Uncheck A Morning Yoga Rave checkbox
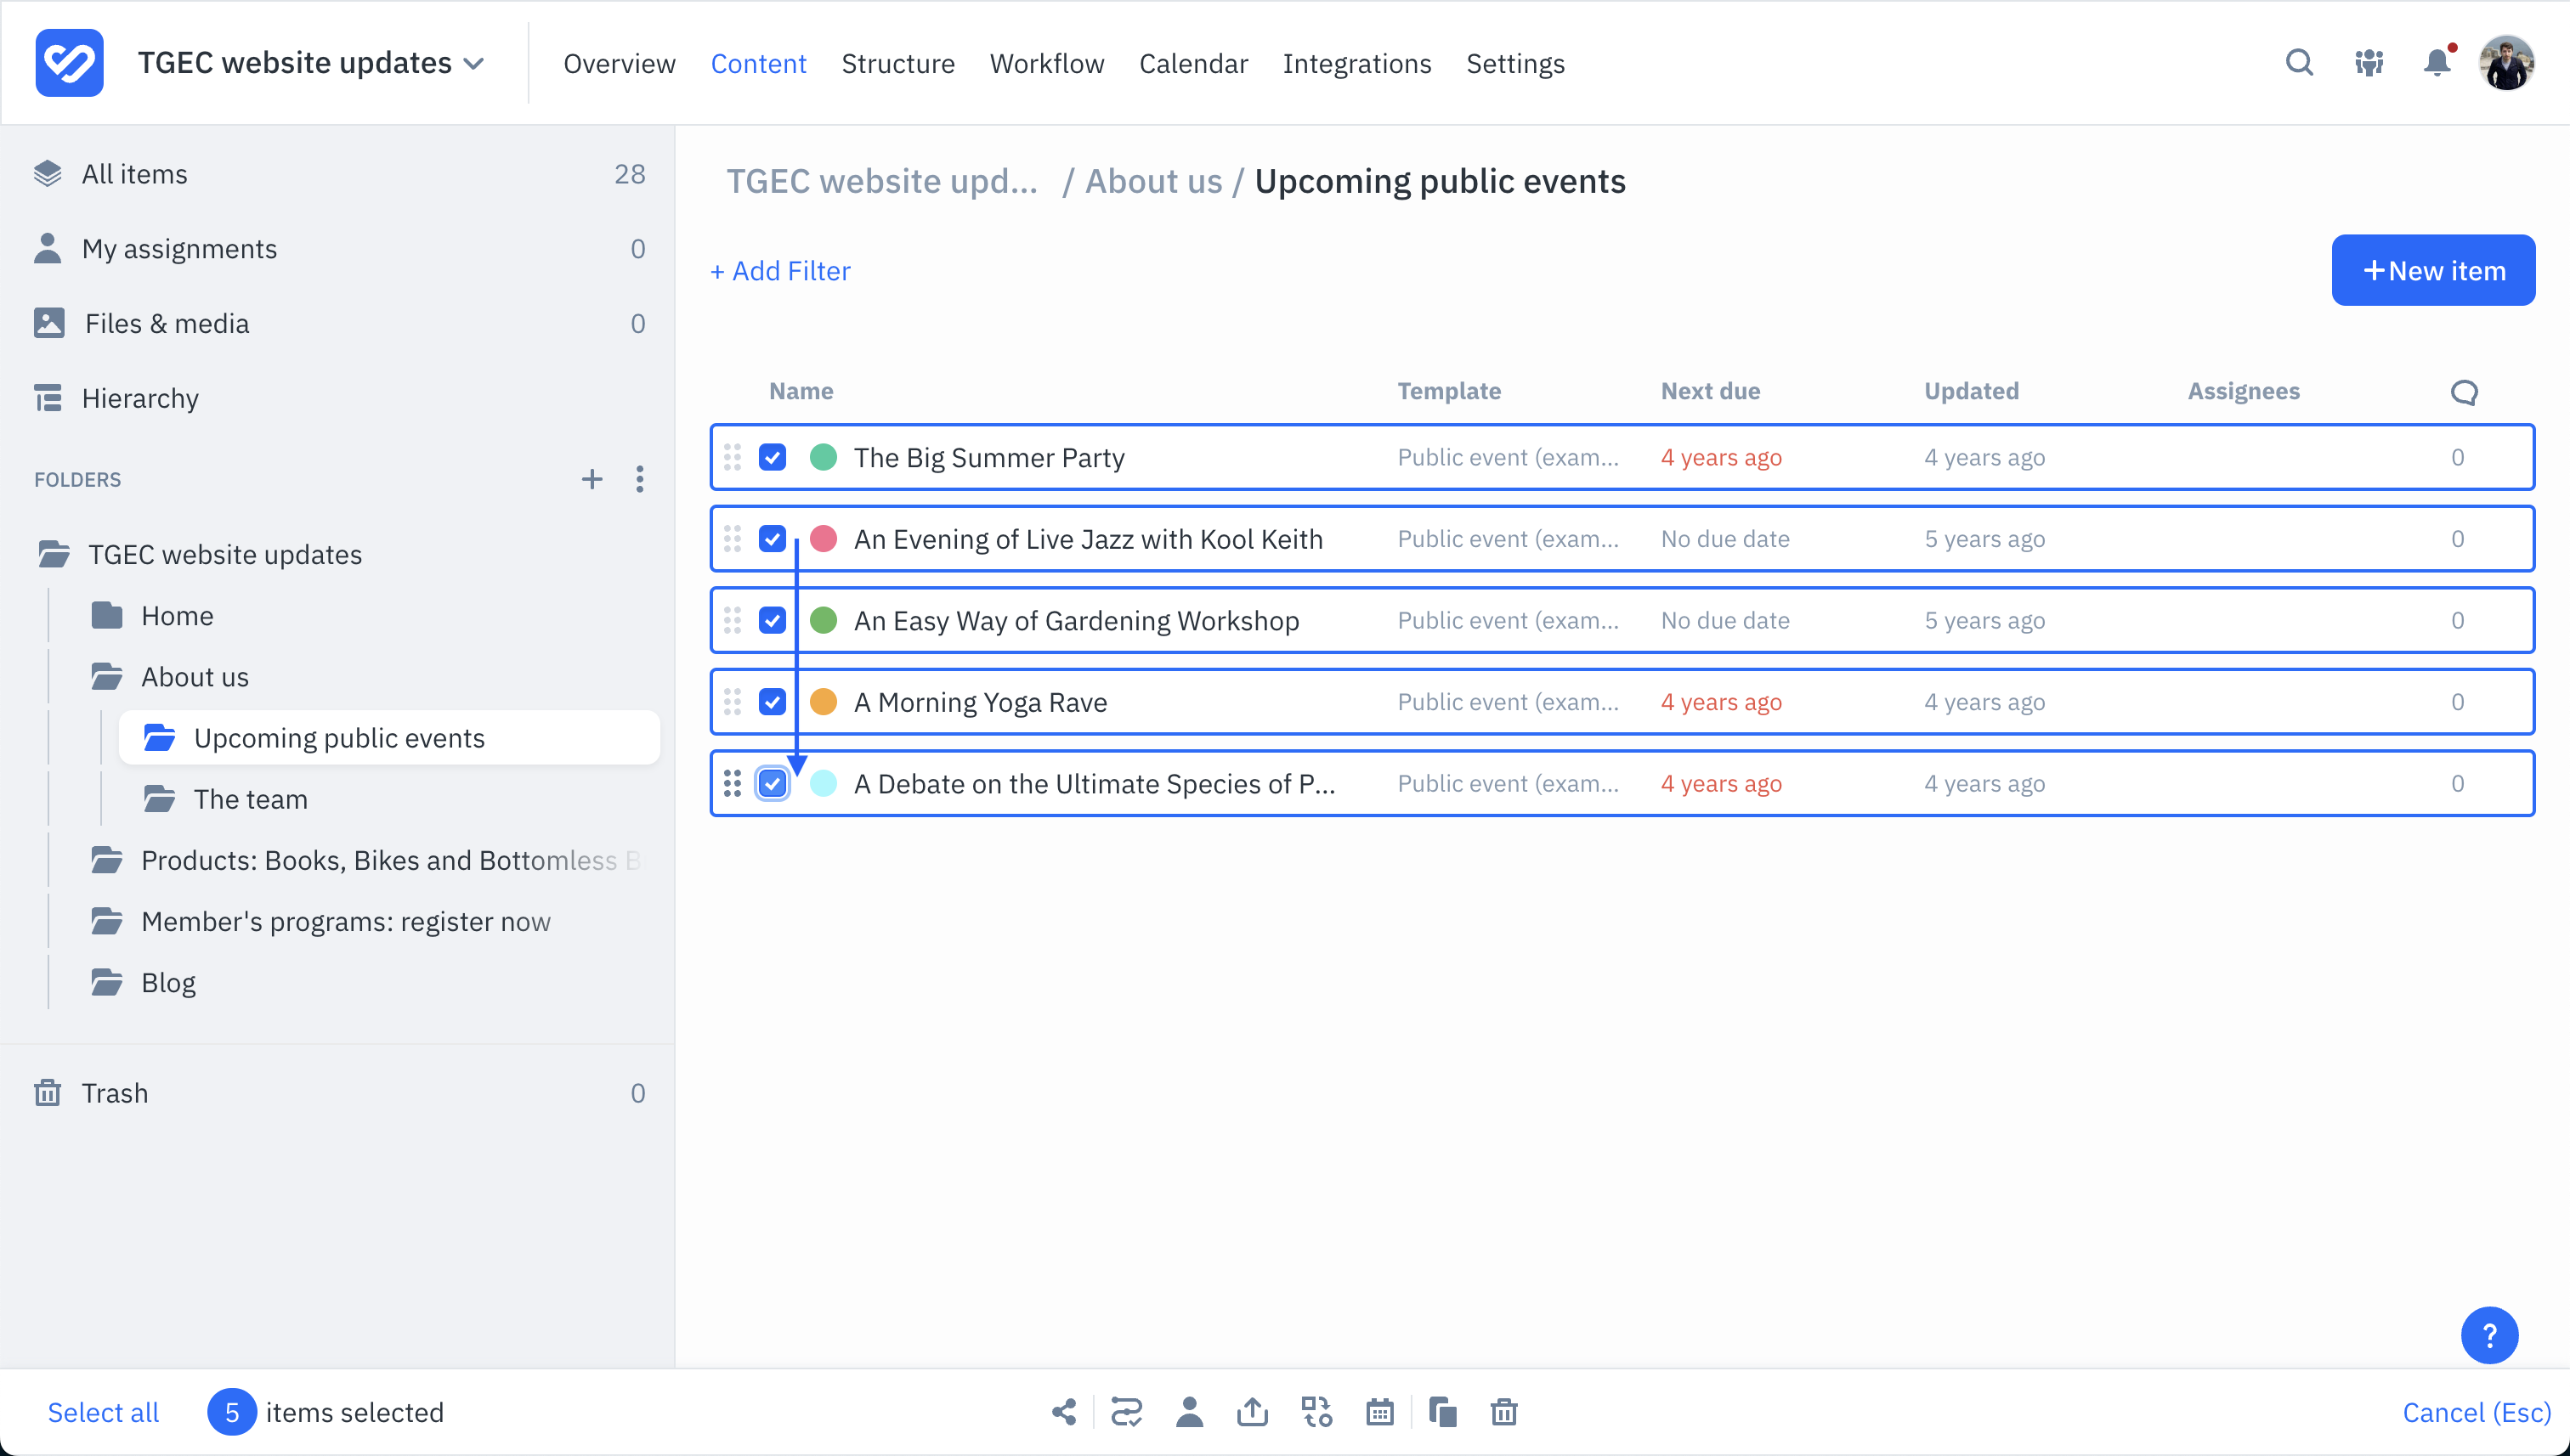Viewport: 2570px width, 1456px height. (x=773, y=702)
